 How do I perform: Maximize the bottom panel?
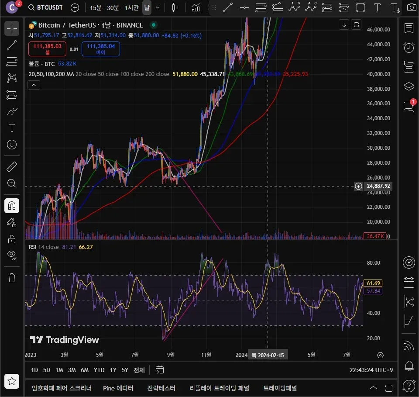(x=389, y=388)
